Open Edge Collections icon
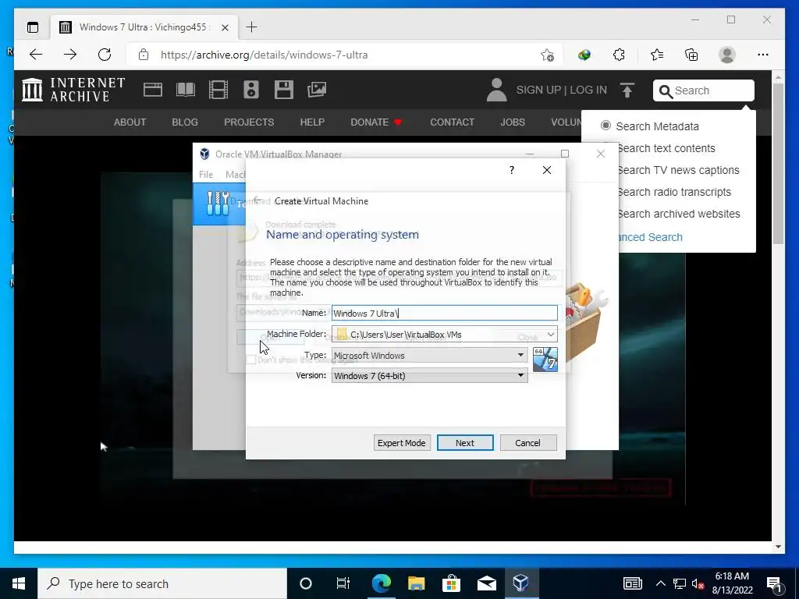799x599 pixels. coord(691,55)
